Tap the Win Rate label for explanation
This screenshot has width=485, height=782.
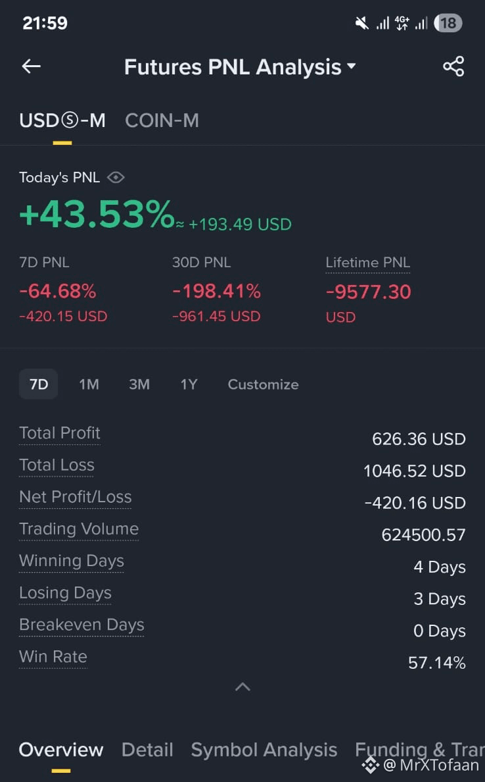click(x=53, y=657)
